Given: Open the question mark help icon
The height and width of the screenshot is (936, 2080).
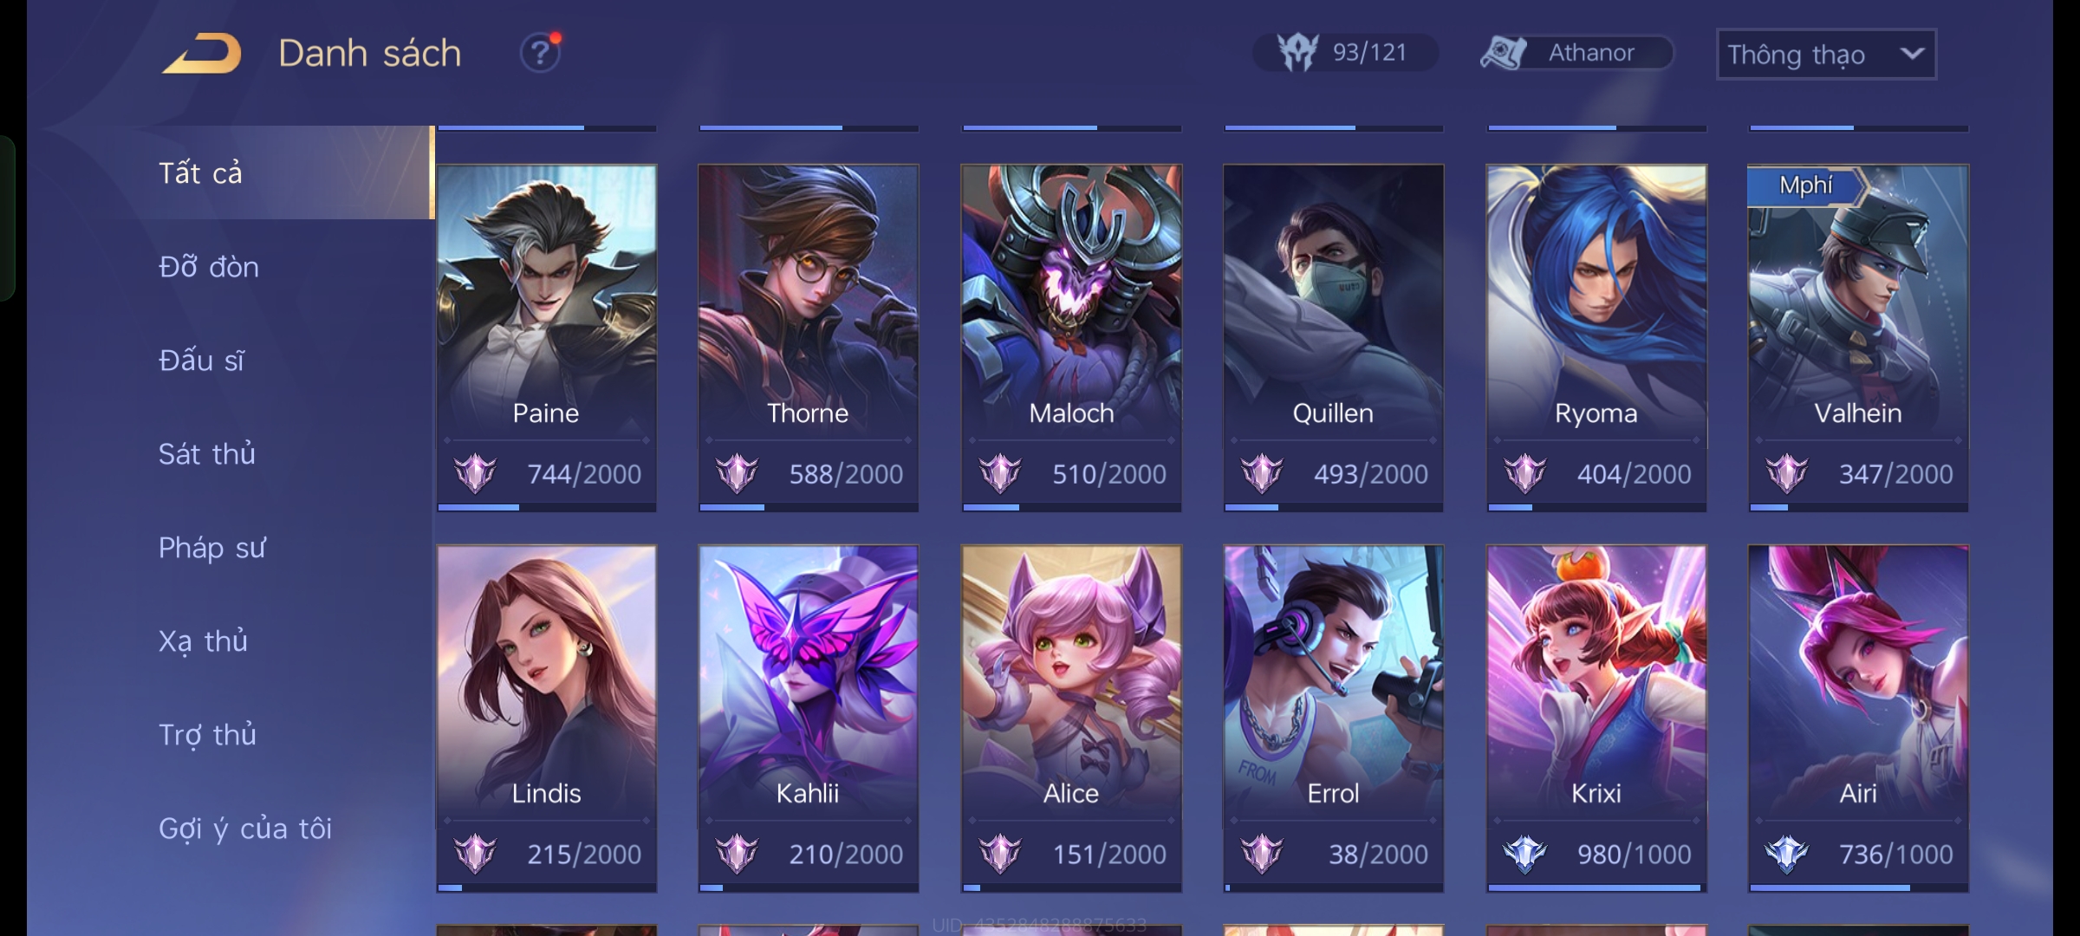Looking at the screenshot, I should click(x=539, y=53).
